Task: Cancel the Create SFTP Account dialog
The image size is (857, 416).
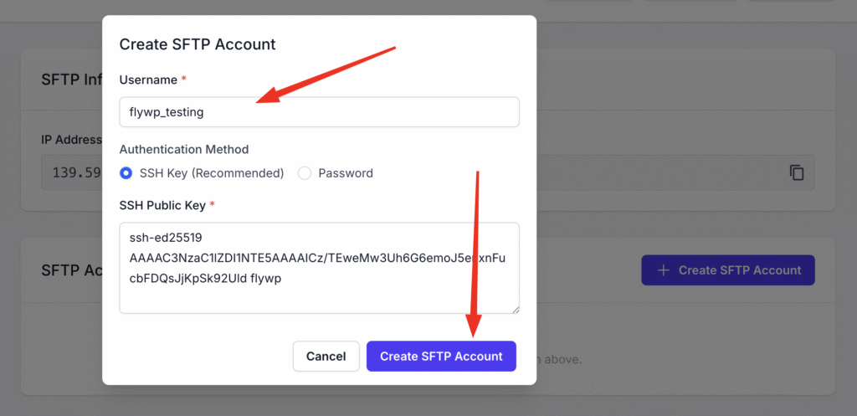Action: pyautogui.click(x=326, y=357)
